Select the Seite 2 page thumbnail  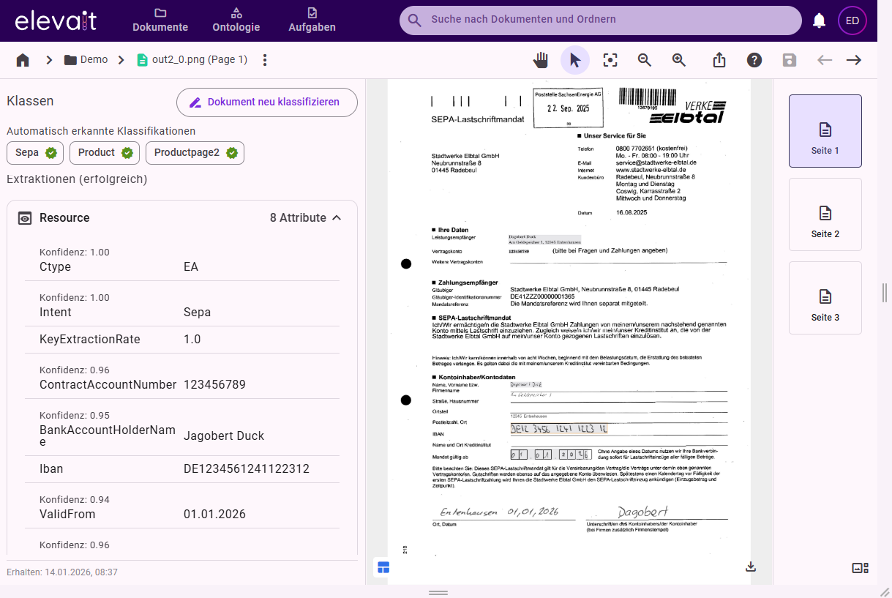pos(825,214)
